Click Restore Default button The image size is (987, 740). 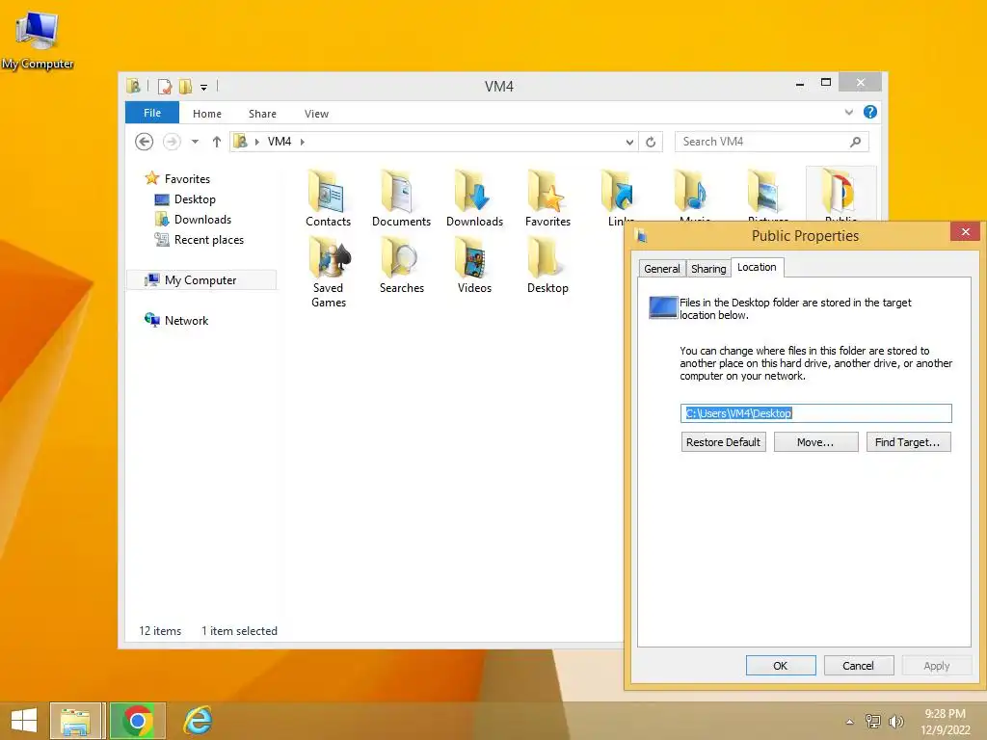(723, 442)
